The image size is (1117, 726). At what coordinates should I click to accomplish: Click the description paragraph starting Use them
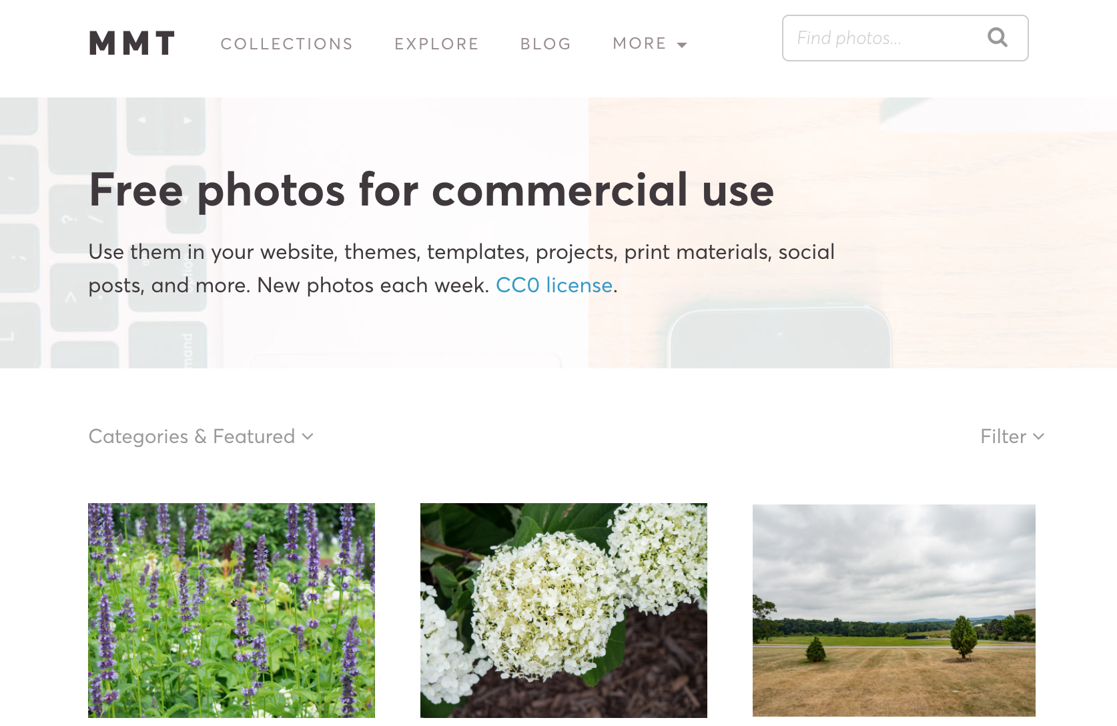coord(462,268)
